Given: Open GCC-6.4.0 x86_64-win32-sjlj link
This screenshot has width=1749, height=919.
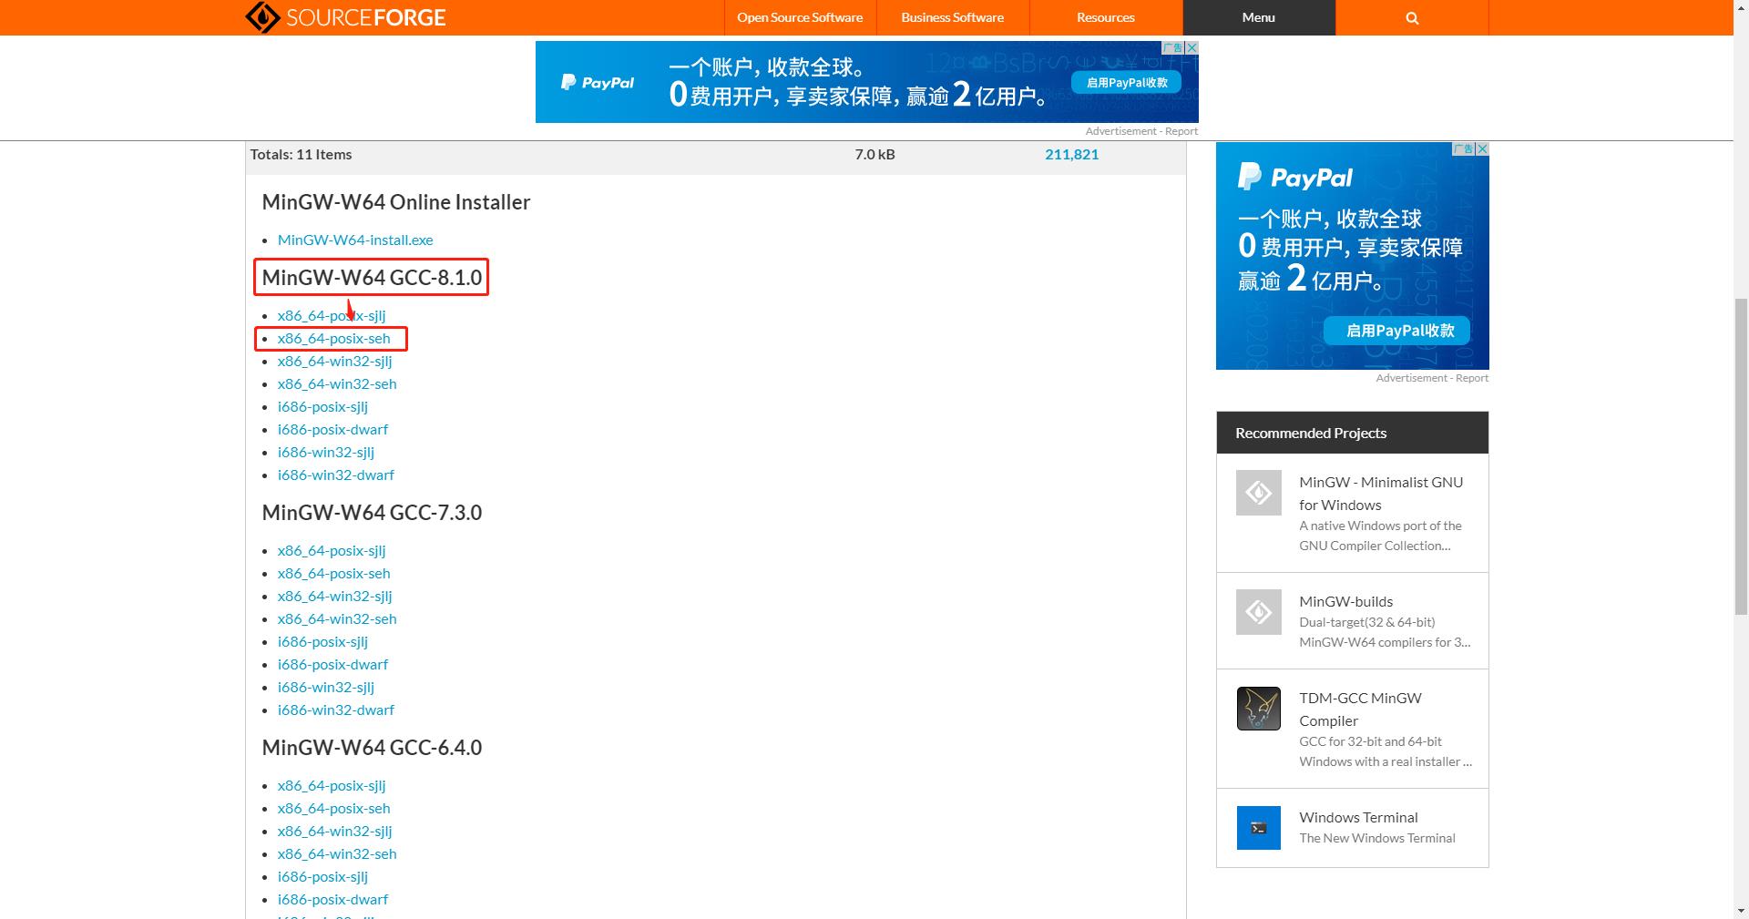Looking at the screenshot, I should [334, 831].
